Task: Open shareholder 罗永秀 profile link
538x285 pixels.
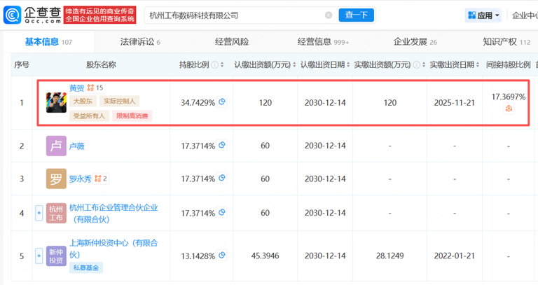Action: coord(81,179)
